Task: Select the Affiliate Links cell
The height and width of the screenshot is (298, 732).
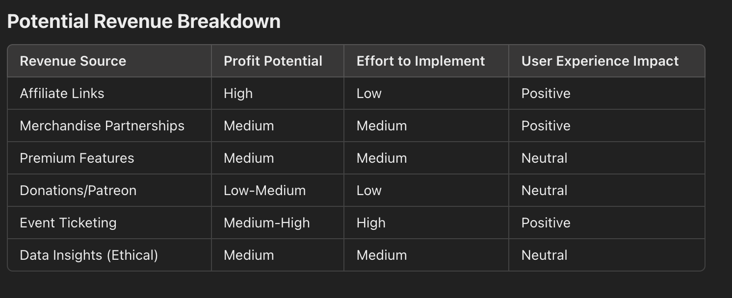Action: [62, 94]
